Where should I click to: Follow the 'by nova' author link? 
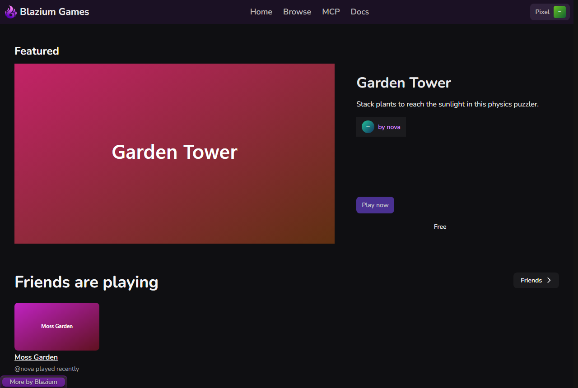coord(389,127)
